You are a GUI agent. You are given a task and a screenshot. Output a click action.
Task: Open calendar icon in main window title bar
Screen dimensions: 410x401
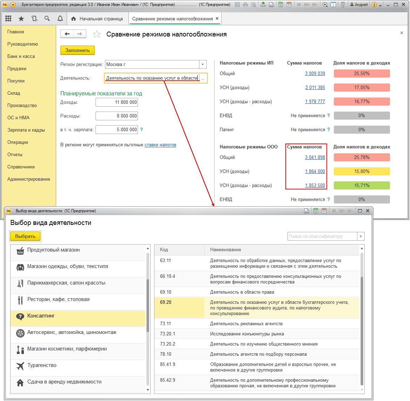289,5
